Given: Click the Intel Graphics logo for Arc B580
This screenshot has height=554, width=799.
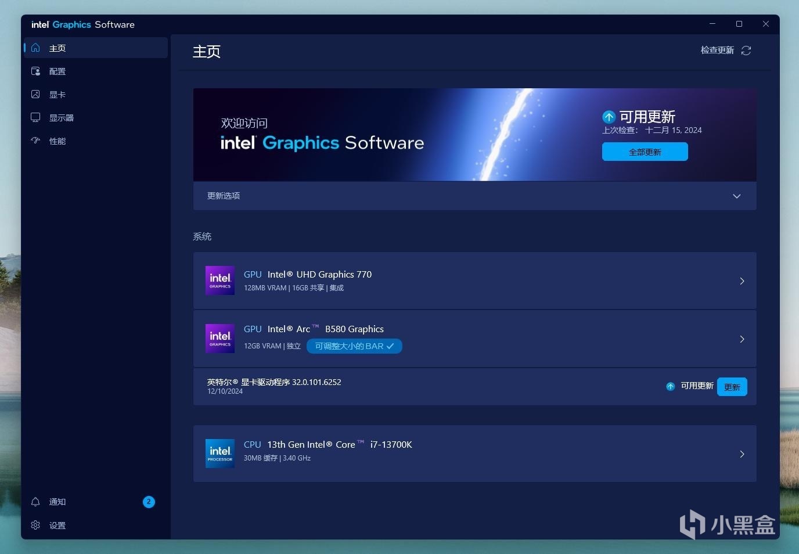Looking at the screenshot, I should click(x=220, y=339).
